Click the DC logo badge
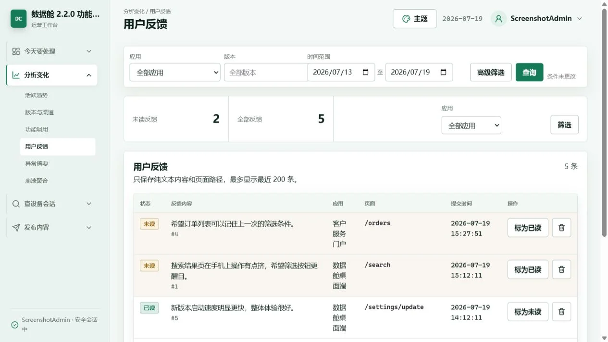This screenshot has height=342, width=608. coord(19,19)
